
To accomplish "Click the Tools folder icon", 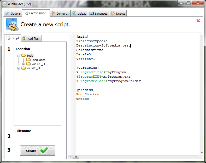I will click(x=23, y=55).
